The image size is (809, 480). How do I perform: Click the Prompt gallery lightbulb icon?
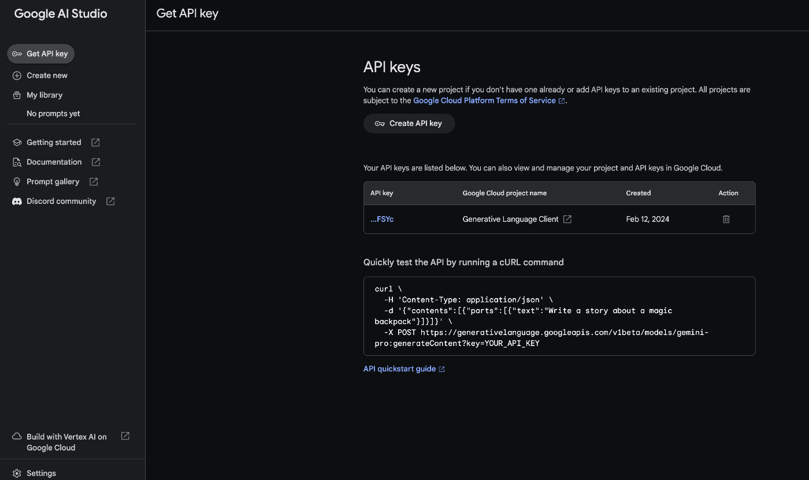point(17,182)
